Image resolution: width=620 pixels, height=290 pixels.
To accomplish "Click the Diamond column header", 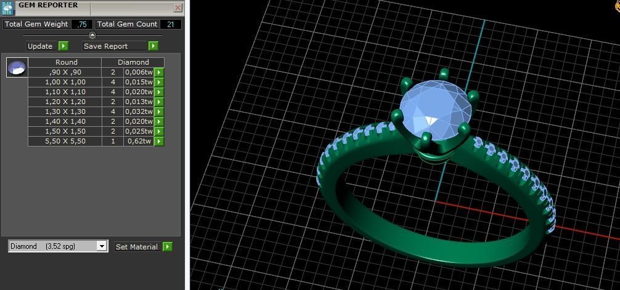I will tap(133, 62).
